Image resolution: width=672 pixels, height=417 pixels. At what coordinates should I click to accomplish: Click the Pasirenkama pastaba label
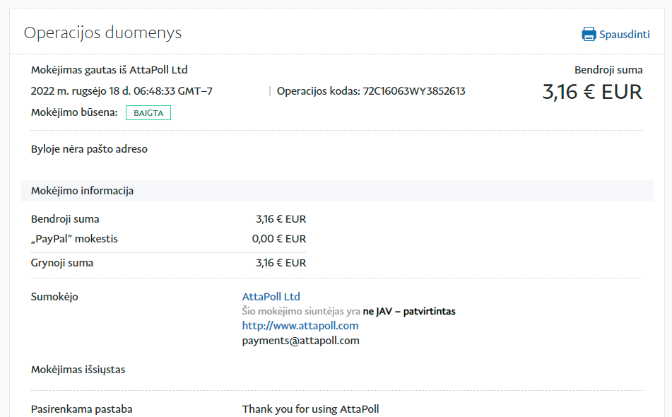(x=81, y=409)
